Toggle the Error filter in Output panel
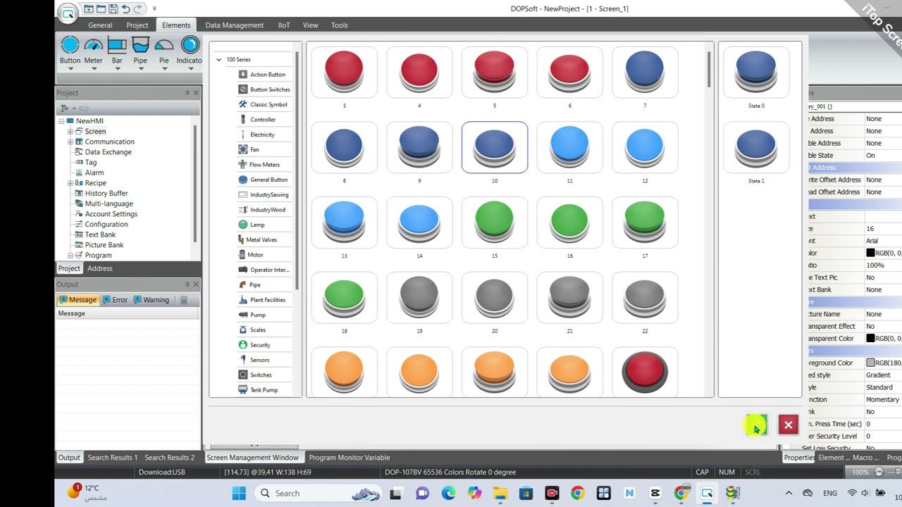 coord(115,300)
